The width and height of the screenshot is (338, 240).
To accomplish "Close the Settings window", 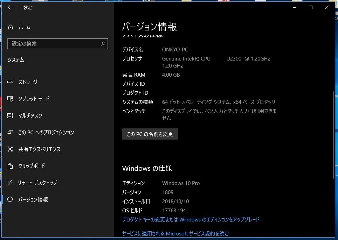I will 327,7.
